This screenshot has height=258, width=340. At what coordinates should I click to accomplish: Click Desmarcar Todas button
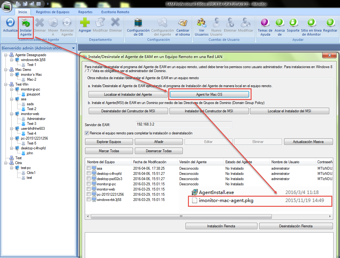coord(159,151)
